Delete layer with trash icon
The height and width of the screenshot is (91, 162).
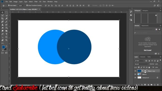[x=158, y=85]
